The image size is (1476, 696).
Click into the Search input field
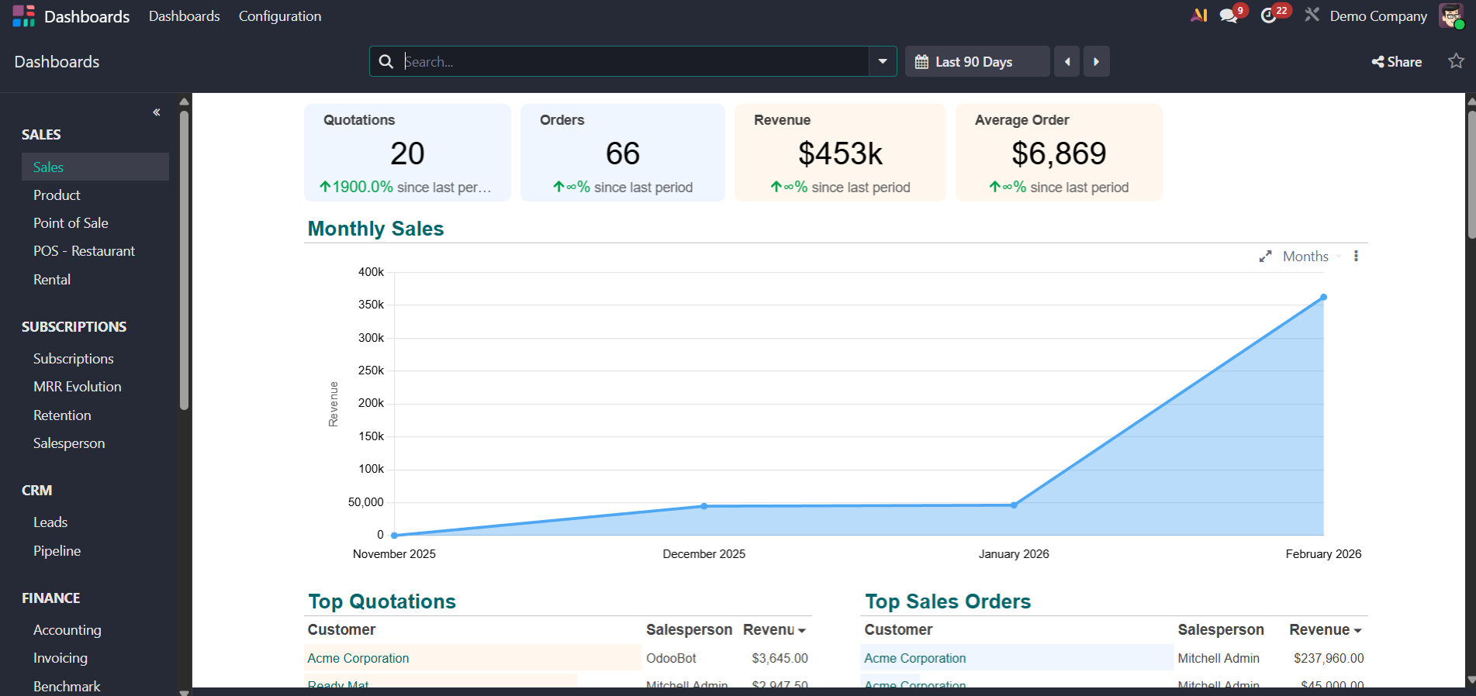point(632,62)
